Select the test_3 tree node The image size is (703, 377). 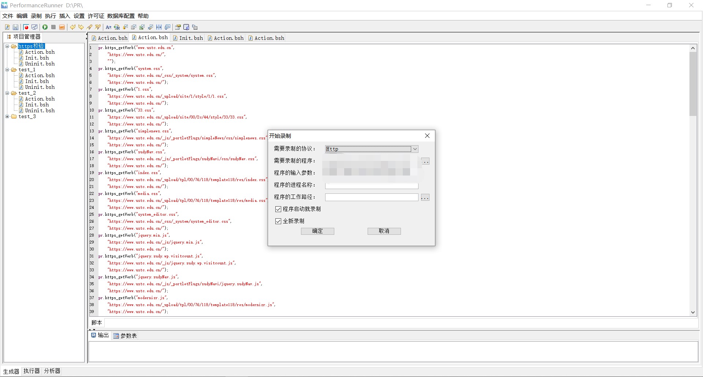tap(27, 116)
